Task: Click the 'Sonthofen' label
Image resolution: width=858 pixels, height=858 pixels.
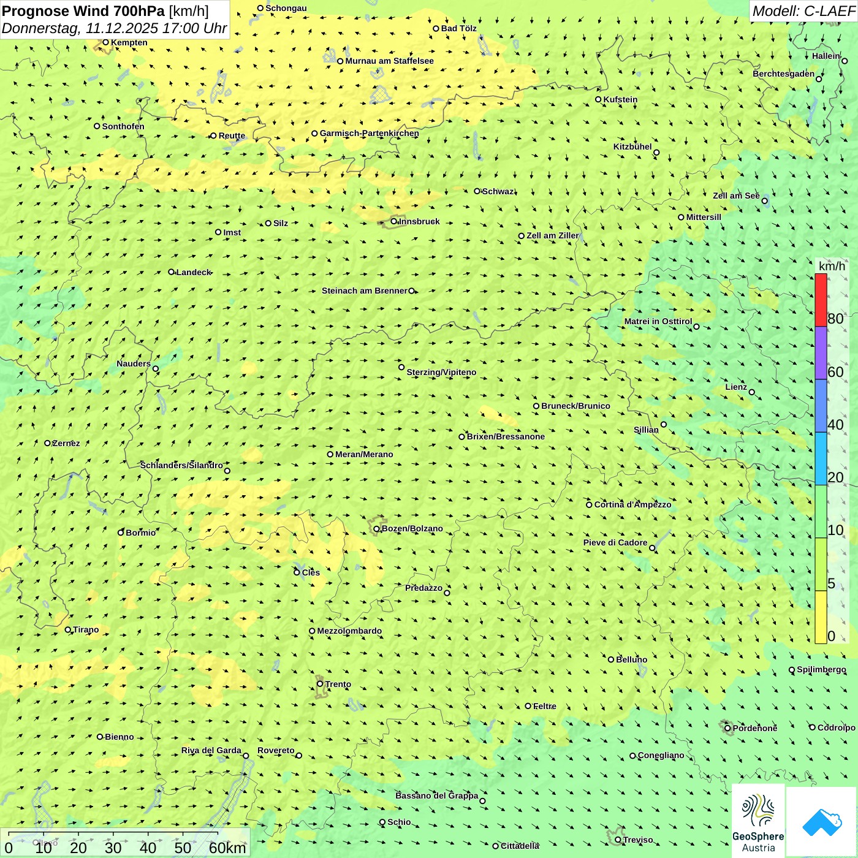Action: 123,126
